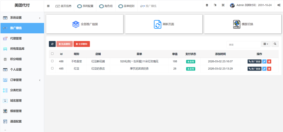Click the 红豆鲜花铺 shop cell
This screenshot has width=283, height=132.
(x=98, y=61)
